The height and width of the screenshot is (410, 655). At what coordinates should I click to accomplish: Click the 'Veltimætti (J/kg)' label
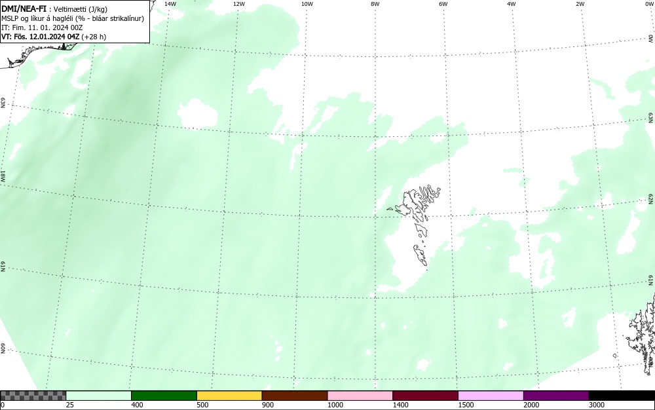(x=81, y=9)
